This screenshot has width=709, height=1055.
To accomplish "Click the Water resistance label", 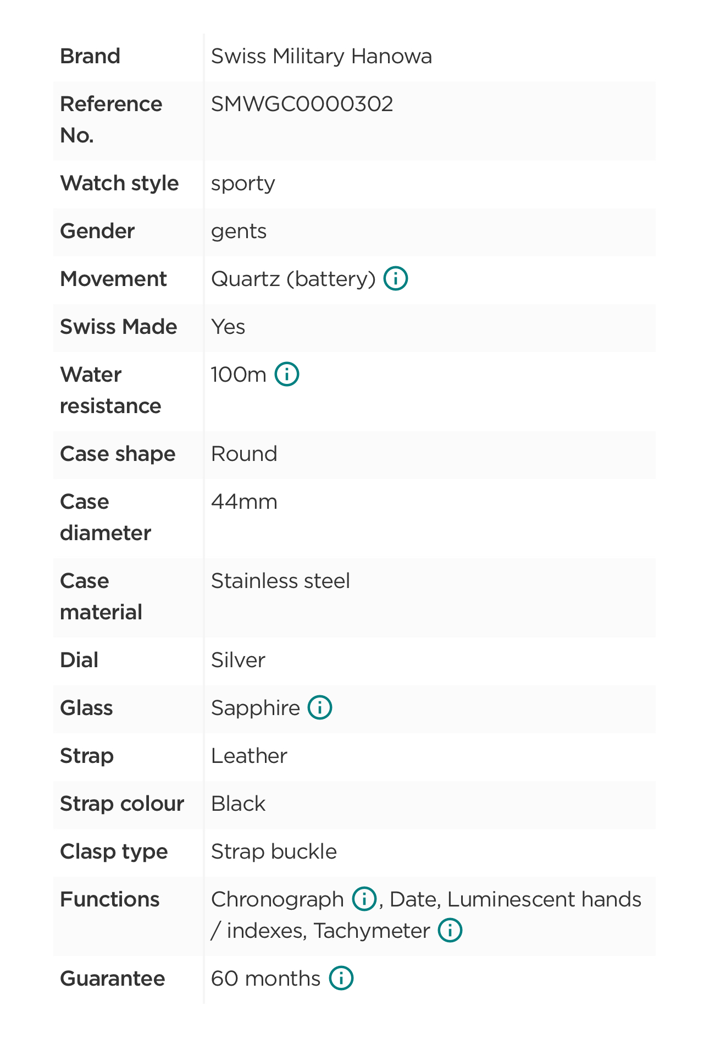I will (x=110, y=390).
